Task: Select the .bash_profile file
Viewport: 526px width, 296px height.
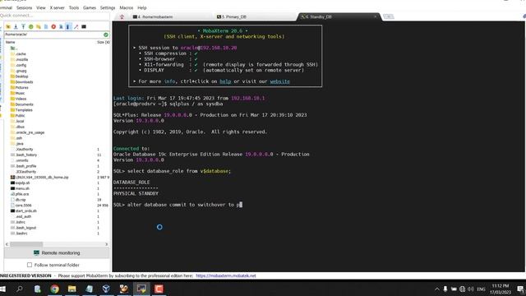Action: coord(26,166)
